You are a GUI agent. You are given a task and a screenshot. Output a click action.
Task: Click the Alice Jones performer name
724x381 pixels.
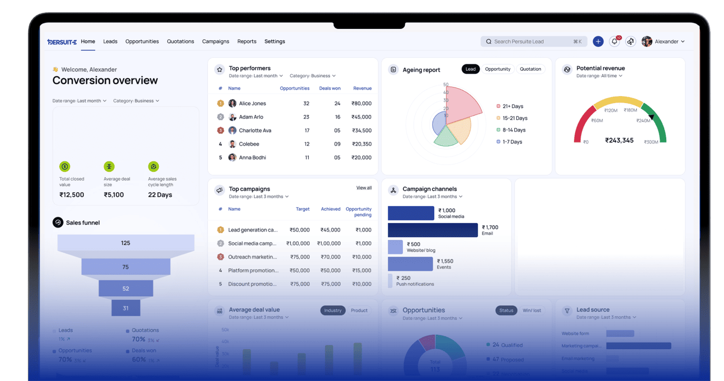[x=252, y=104]
